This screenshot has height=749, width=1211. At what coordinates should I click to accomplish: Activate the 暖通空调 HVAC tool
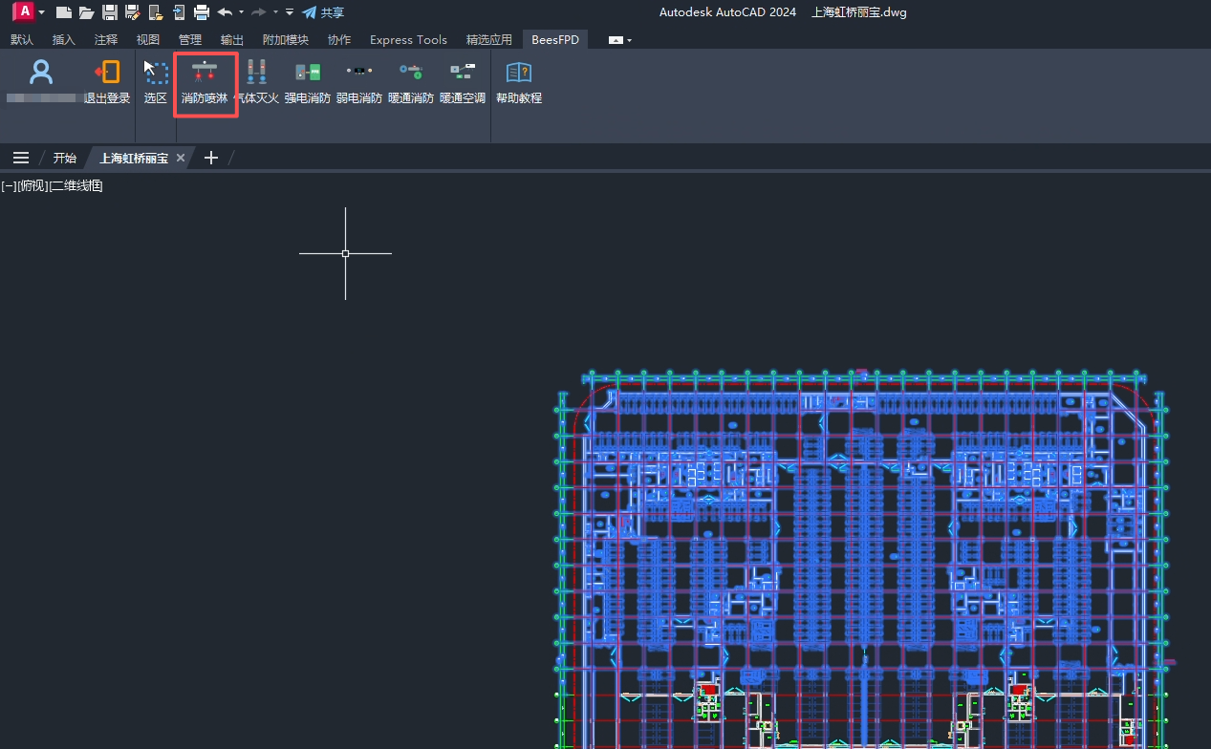pos(463,82)
